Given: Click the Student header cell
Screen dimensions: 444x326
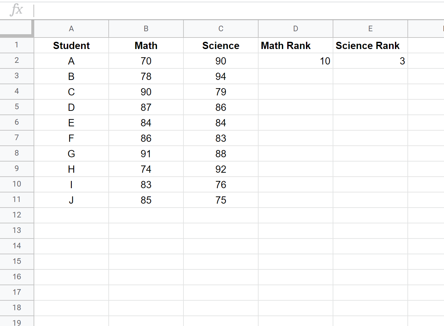Looking at the screenshot, I should click(x=71, y=45).
